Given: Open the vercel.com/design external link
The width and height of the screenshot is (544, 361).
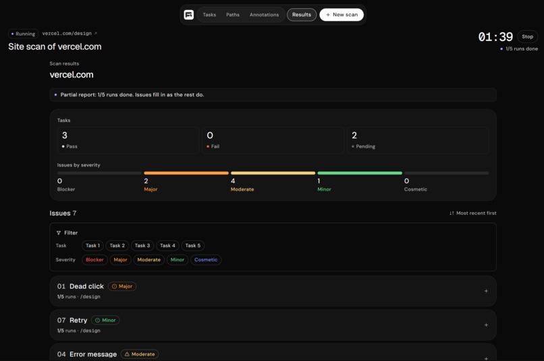Looking at the screenshot, I should pos(70,33).
